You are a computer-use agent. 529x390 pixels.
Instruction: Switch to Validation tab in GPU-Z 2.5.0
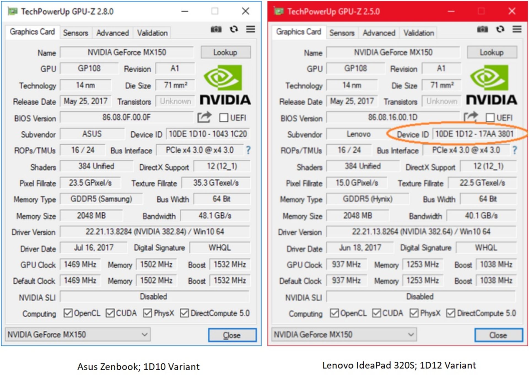point(419,33)
